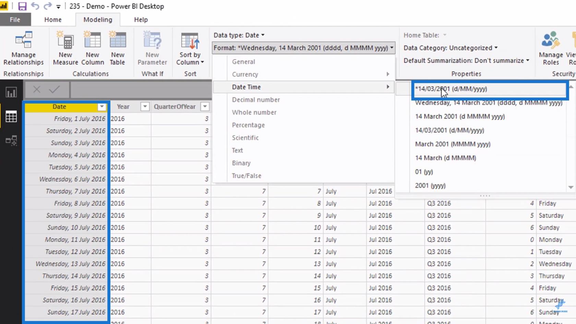Add a New Column
576x324 pixels.
(x=92, y=48)
